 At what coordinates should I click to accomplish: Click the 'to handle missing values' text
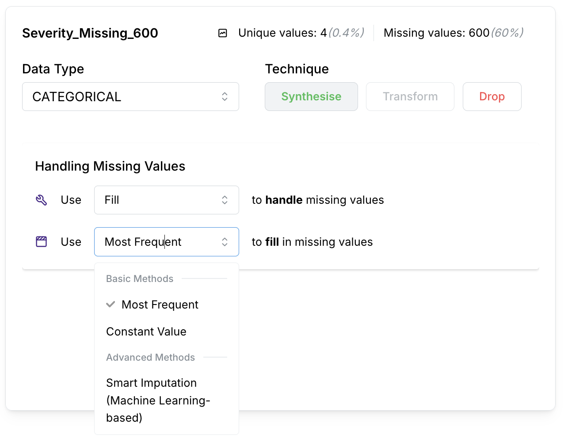pyautogui.click(x=318, y=200)
